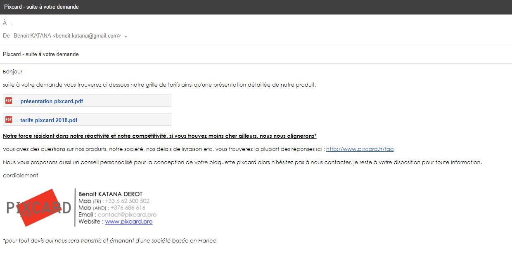Click the bold underlined 'Notre force résidant' sentence

click(160, 136)
